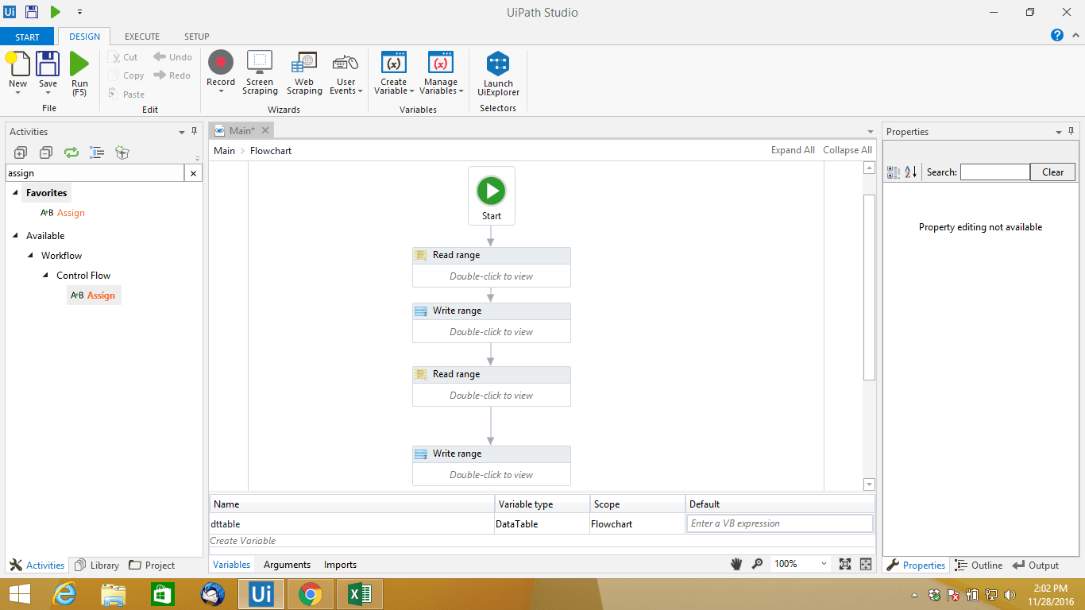Screen dimensions: 1085x610
Task: Open the Output panel tab
Action: click(x=1036, y=566)
